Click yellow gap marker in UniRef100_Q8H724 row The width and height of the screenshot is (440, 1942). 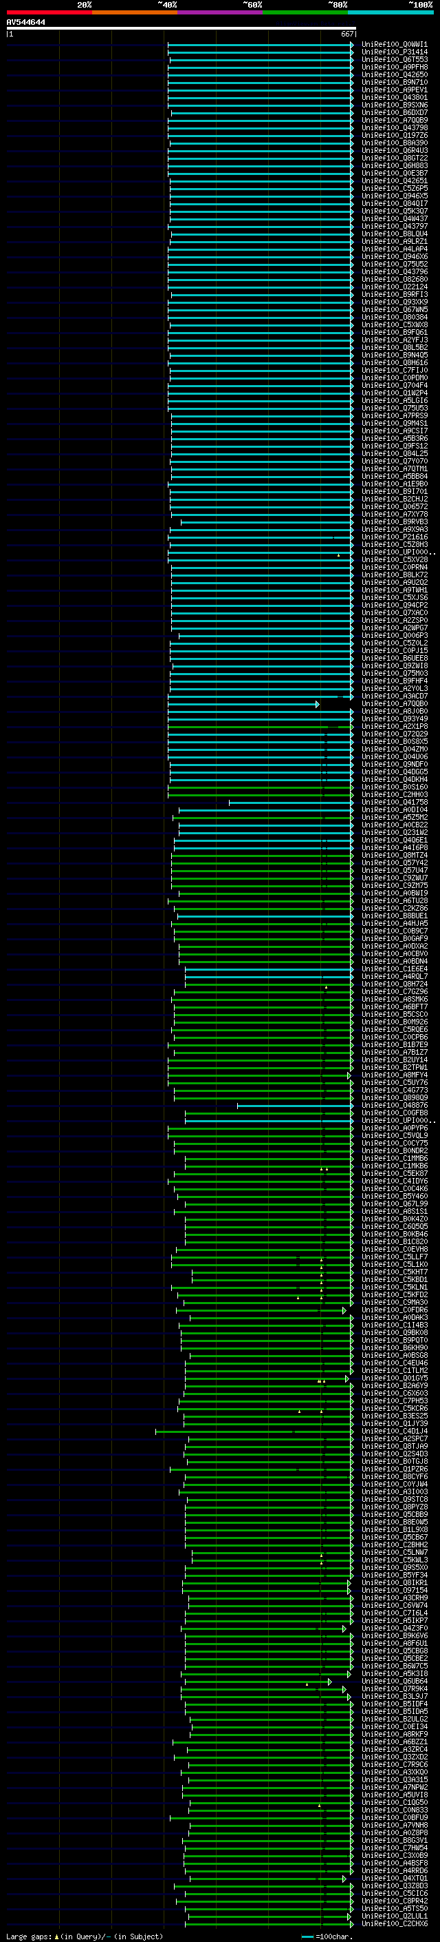326,986
